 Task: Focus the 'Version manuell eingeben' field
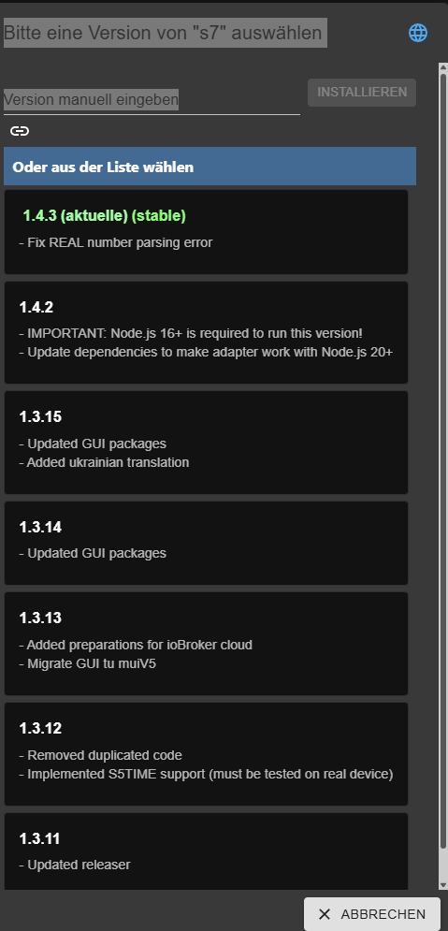pyautogui.click(x=152, y=100)
